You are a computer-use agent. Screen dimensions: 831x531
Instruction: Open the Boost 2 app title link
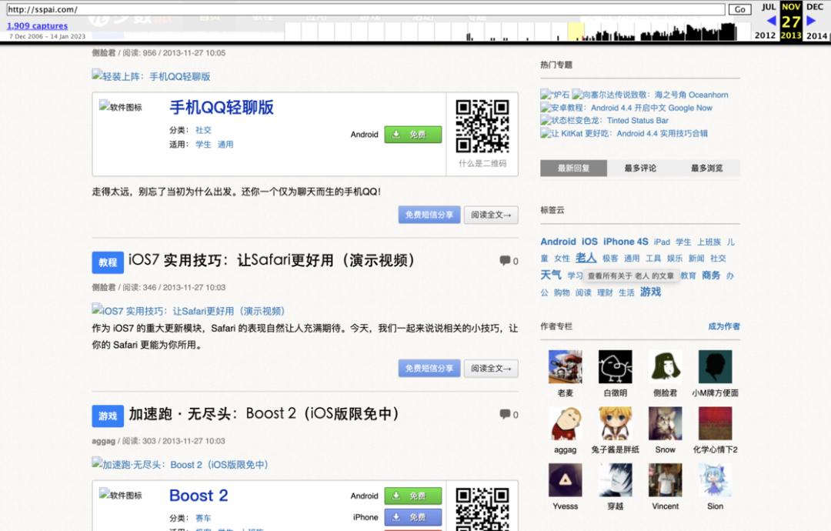[x=199, y=496]
